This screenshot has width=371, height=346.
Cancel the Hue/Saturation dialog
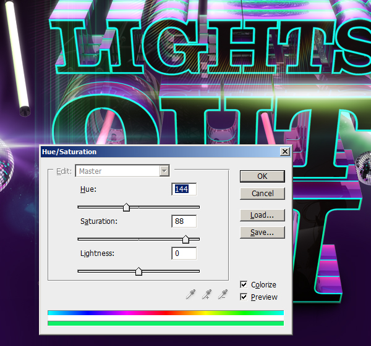pos(262,194)
